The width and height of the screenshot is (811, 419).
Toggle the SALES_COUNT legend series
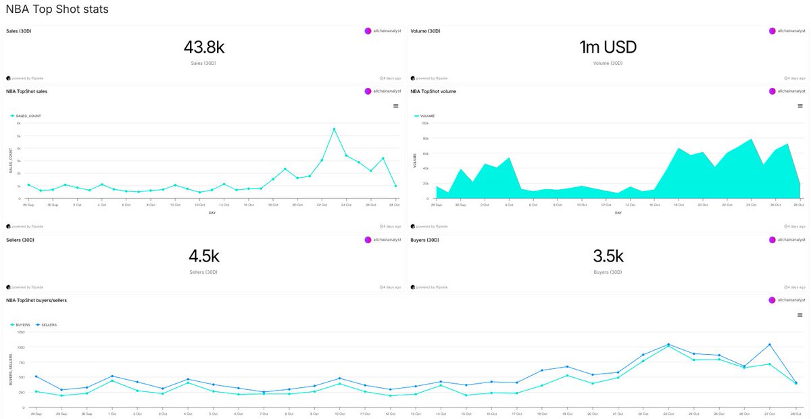(x=26, y=116)
